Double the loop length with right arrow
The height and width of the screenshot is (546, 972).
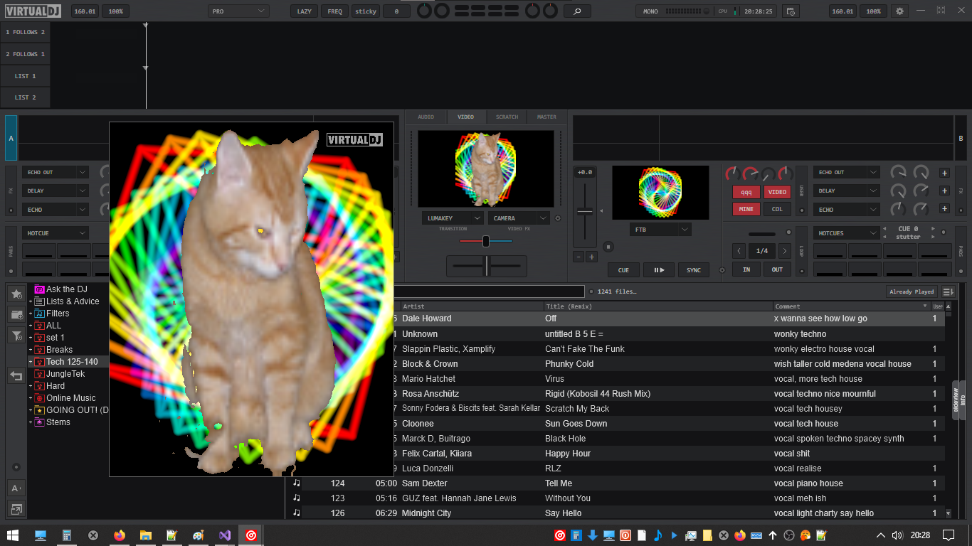pyautogui.click(x=784, y=251)
